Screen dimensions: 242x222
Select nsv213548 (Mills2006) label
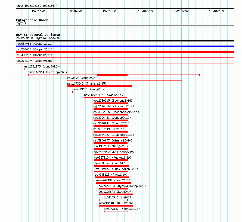click(x=116, y=203)
